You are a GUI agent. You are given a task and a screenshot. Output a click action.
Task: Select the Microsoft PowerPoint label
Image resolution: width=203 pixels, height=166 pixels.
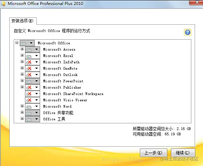pyautogui.click(x=63, y=81)
